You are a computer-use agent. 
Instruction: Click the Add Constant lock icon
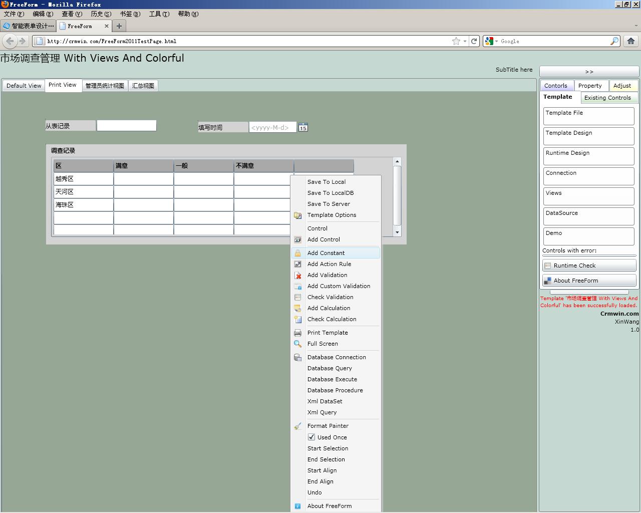point(297,253)
